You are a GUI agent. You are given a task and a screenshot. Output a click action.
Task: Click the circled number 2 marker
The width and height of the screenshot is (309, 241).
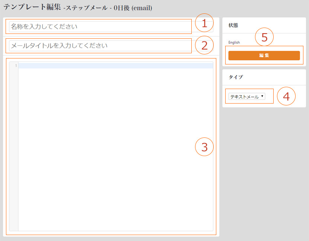(204, 45)
